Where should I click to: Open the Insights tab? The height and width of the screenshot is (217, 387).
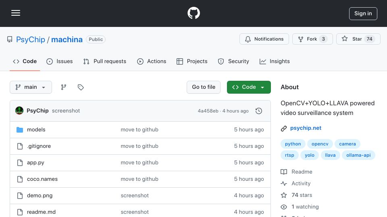pos(275,61)
